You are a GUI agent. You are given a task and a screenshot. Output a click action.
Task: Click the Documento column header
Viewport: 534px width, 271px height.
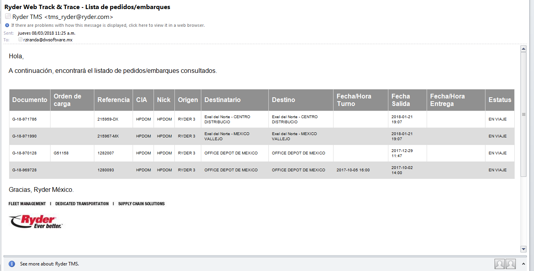(x=30, y=100)
